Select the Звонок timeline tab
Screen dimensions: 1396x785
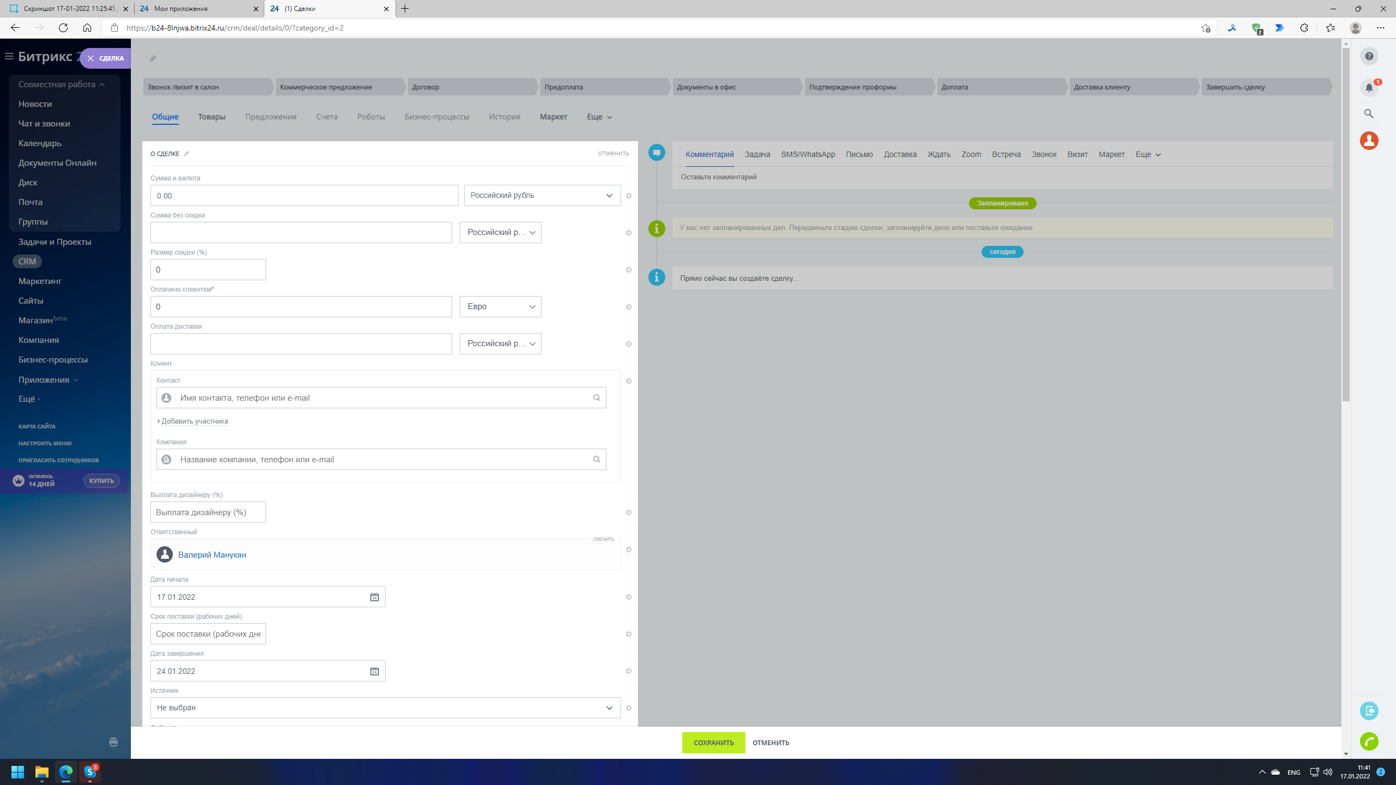[1044, 154]
